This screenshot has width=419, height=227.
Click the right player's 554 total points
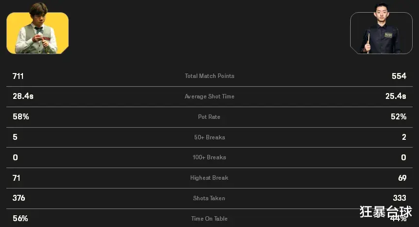coord(399,76)
